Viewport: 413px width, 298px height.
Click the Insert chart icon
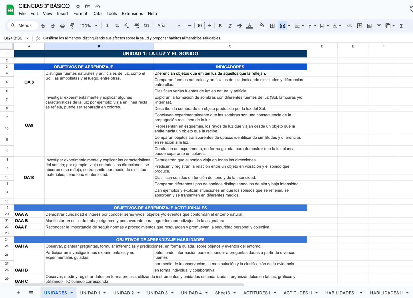pyautogui.click(x=369, y=26)
